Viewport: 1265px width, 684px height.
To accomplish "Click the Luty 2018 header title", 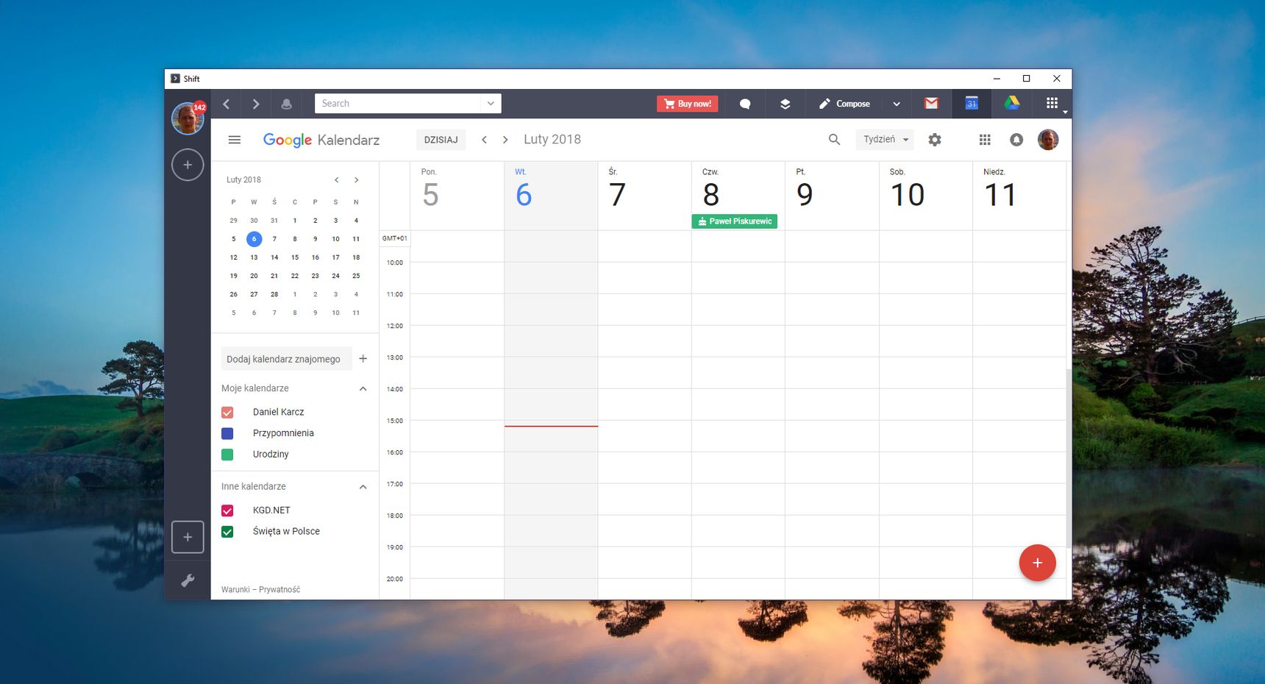I will tap(552, 140).
